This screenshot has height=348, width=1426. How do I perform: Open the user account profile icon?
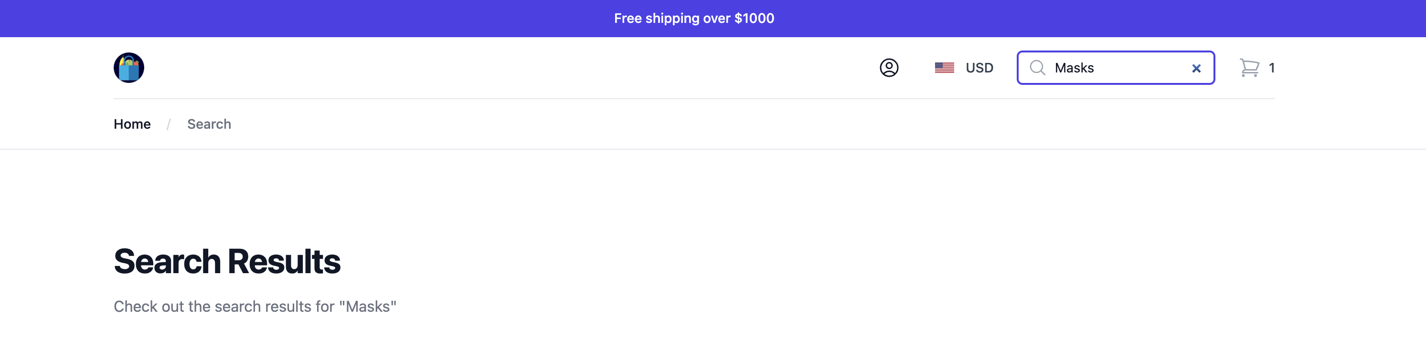point(888,68)
